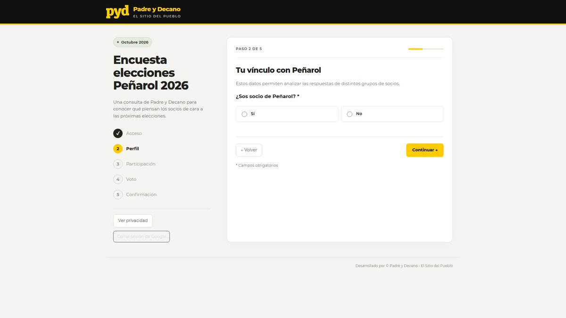The height and width of the screenshot is (318, 566).
Task: Click the Participación step label
Action: (141, 164)
